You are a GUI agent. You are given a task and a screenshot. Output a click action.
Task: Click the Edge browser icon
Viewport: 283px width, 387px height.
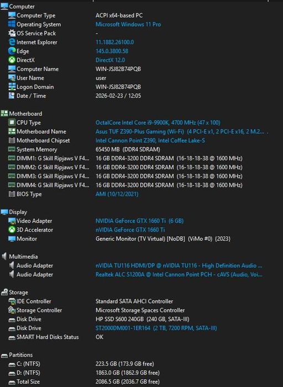click(12, 51)
